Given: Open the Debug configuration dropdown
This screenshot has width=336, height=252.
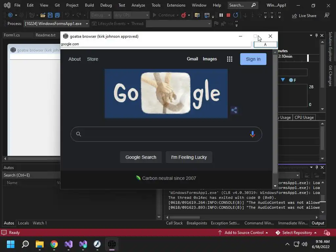Looking at the screenshot, I should pyautogui.click(x=100, y=15).
